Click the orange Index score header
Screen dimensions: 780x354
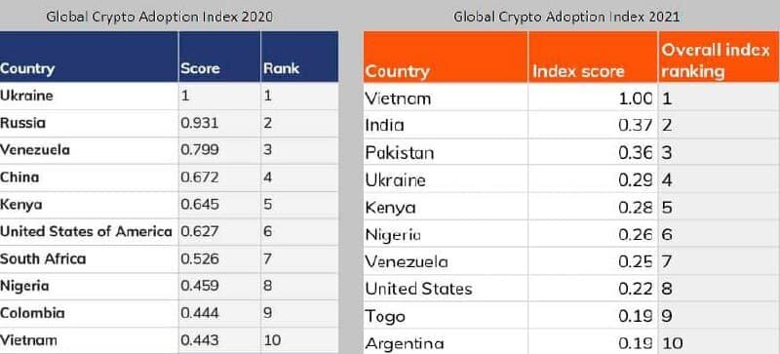click(x=593, y=57)
